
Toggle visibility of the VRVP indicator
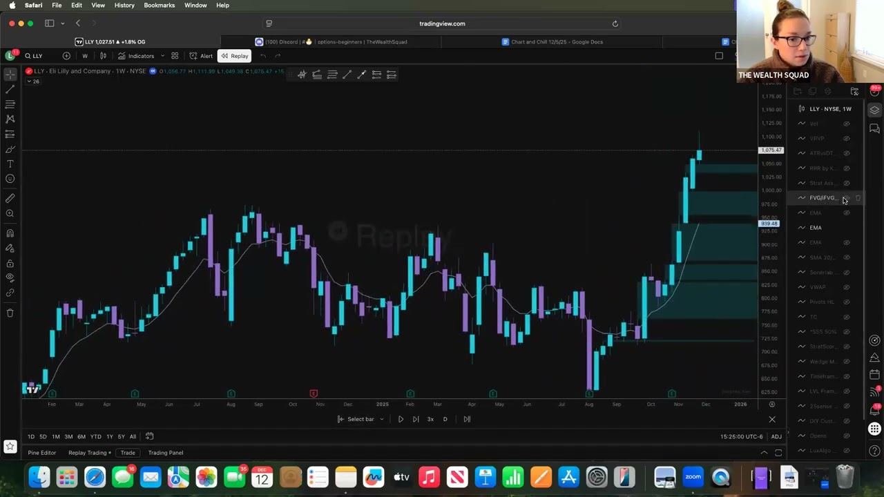pyautogui.click(x=847, y=138)
